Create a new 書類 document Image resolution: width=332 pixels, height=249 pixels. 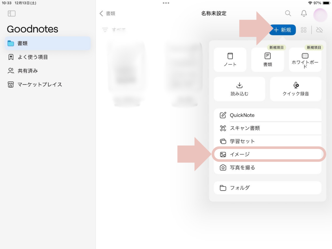267,60
